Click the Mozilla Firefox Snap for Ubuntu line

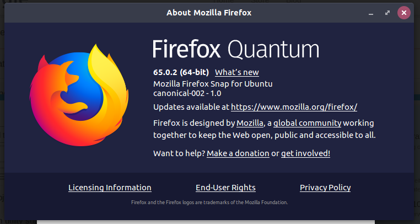(213, 84)
